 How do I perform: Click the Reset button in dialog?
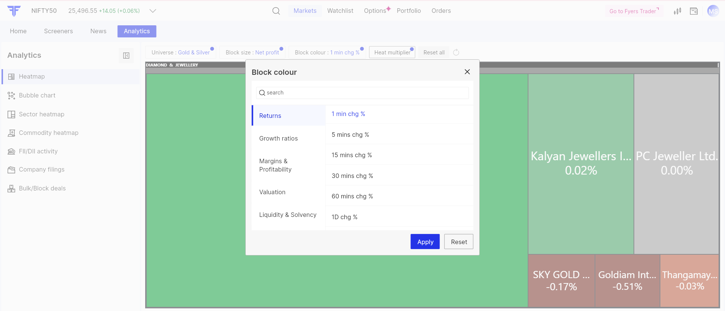pyautogui.click(x=459, y=242)
